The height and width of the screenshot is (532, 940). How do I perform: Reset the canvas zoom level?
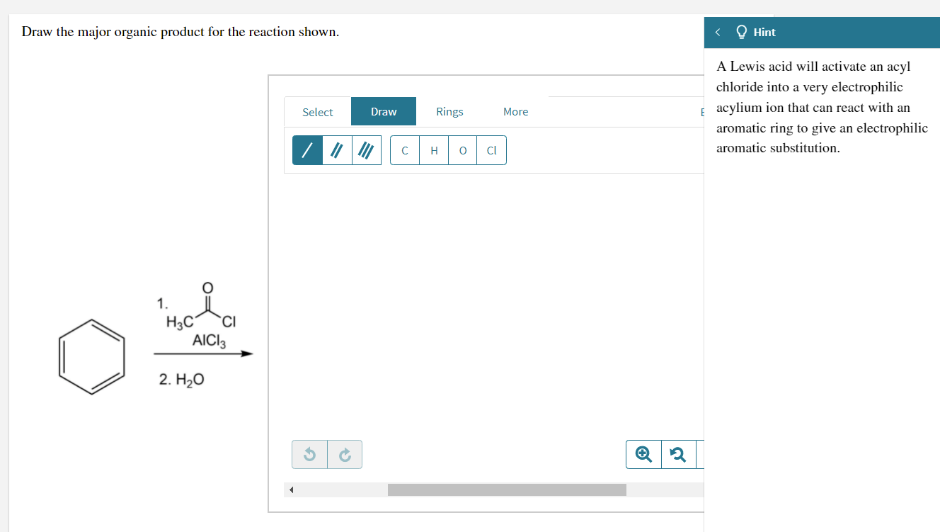click(x=677, y=454)
